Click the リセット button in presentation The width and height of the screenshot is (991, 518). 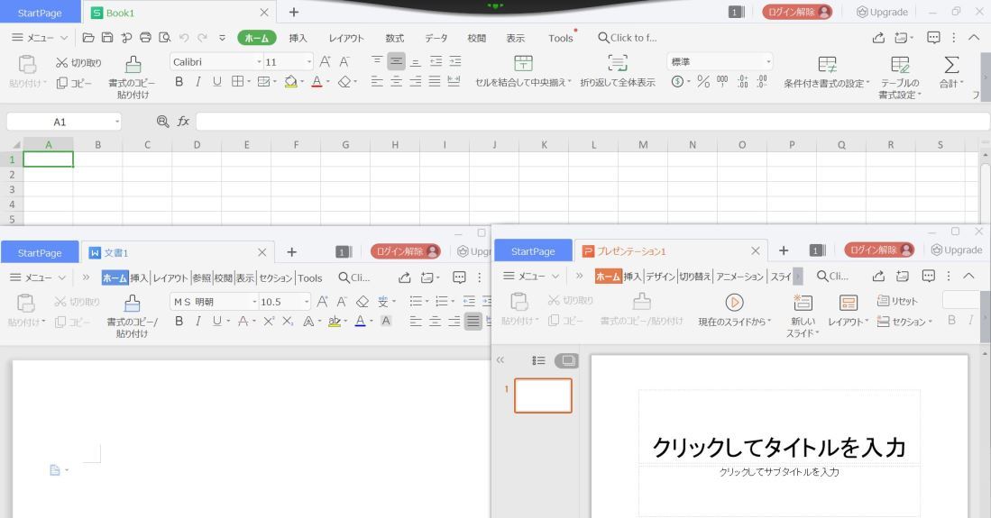pyautogui.click(x=897, y=301)
